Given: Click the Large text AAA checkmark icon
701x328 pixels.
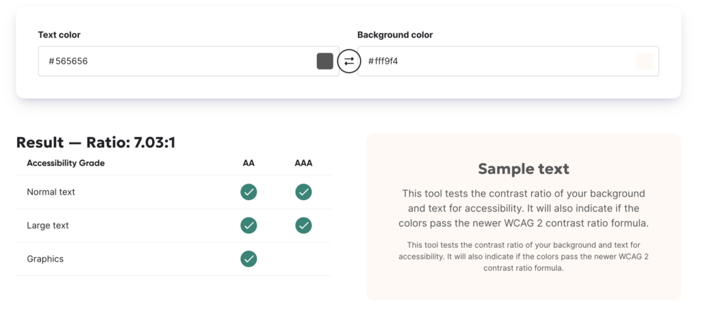Looking at the screenshot, I should pyautogui.click(x=303, y=225).
